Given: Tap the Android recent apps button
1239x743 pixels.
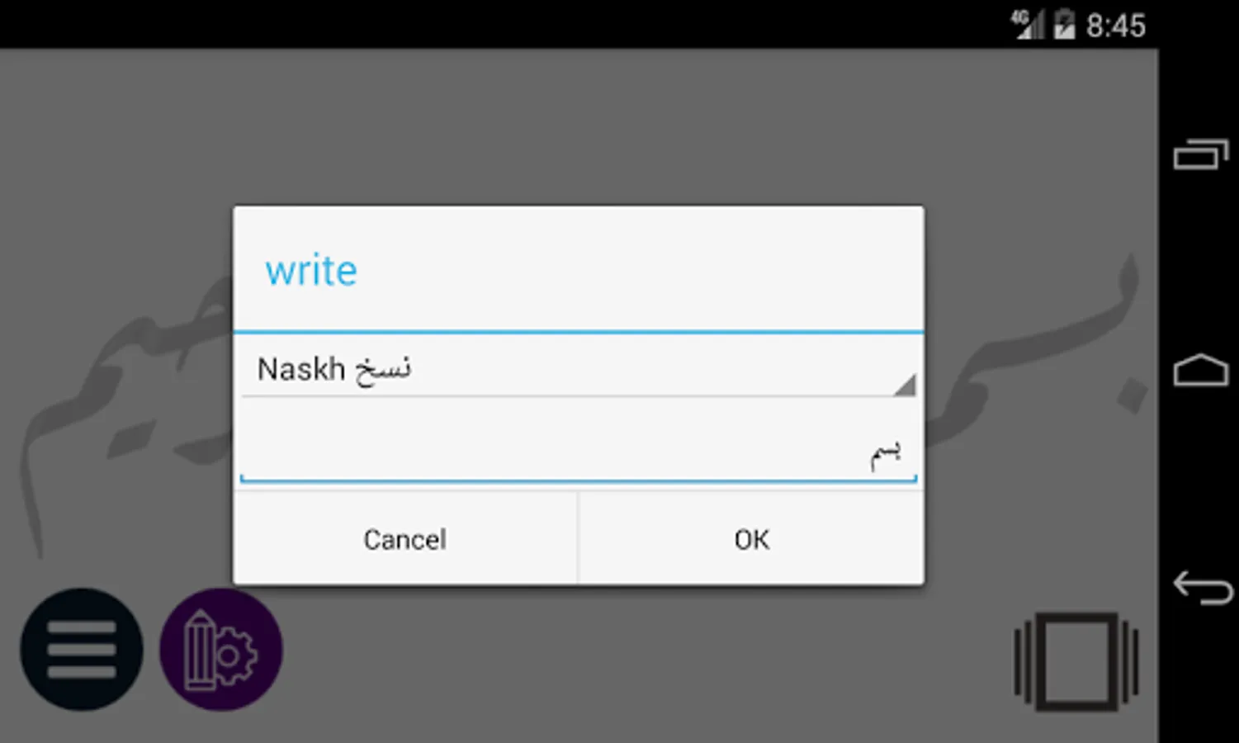Looking at the screenshot, I should coord(1200,154).
